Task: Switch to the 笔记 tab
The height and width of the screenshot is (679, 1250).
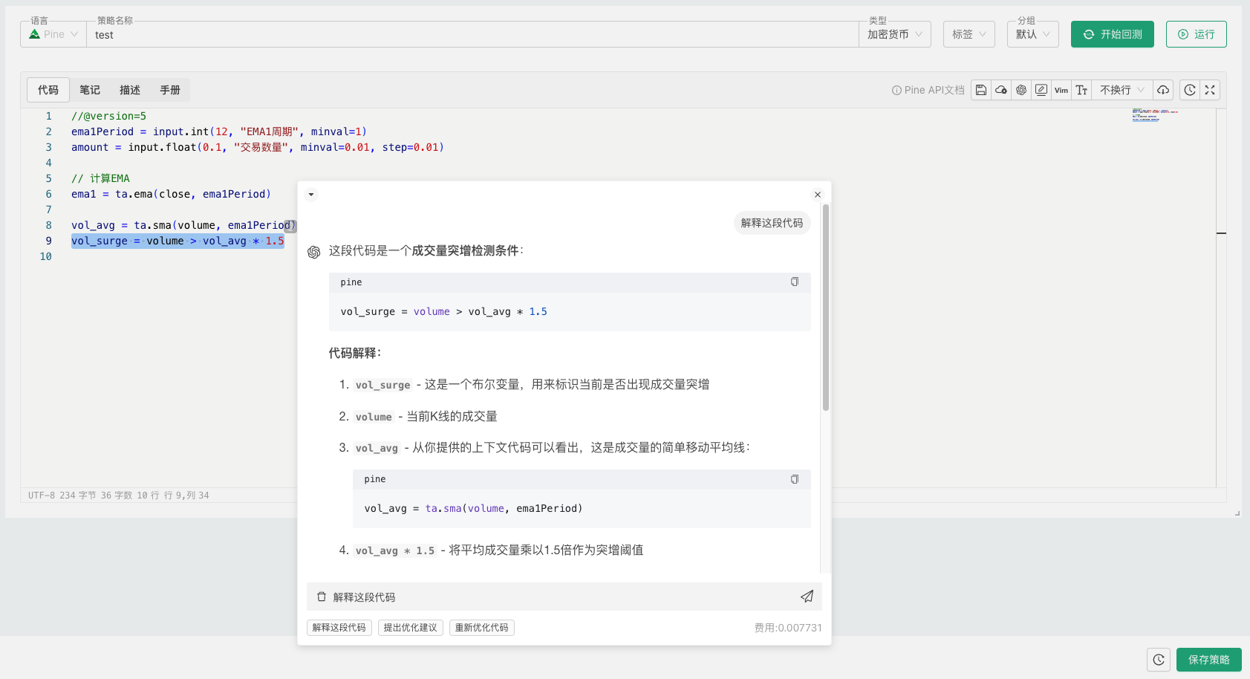Action: click(89, 89)
